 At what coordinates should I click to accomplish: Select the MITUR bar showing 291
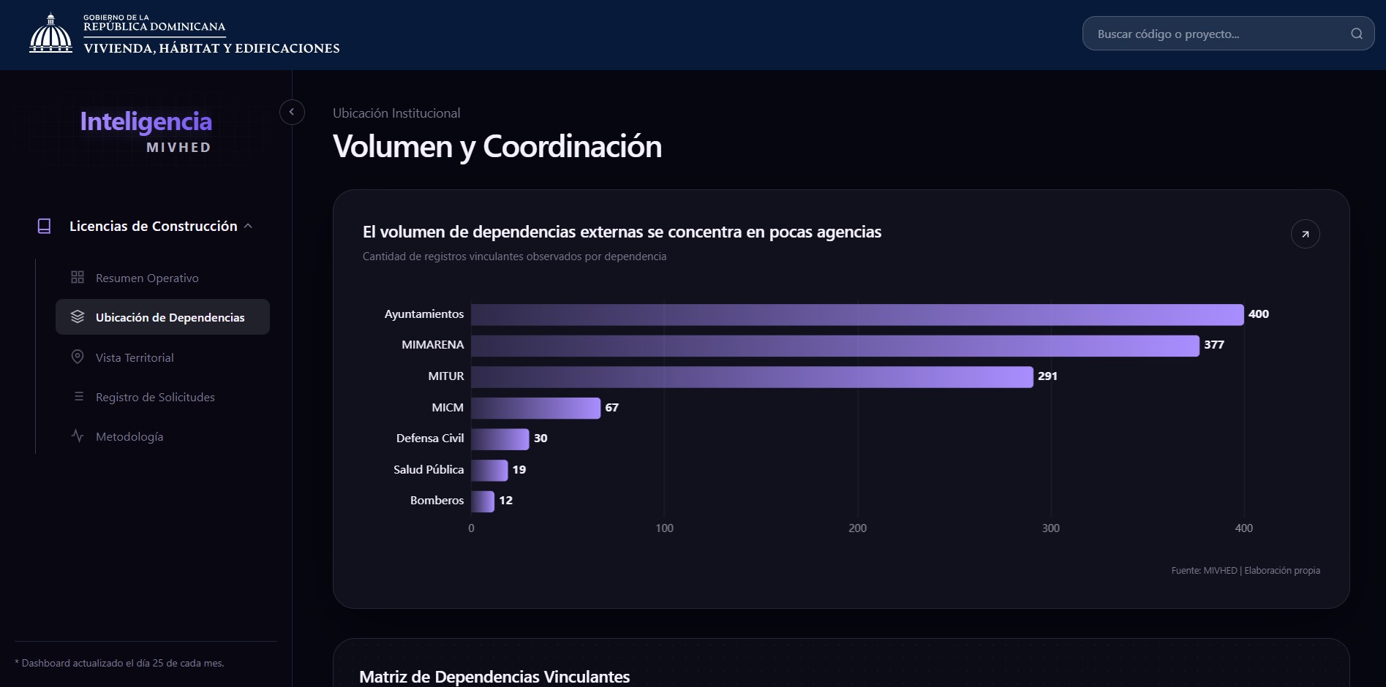[752, 376]
